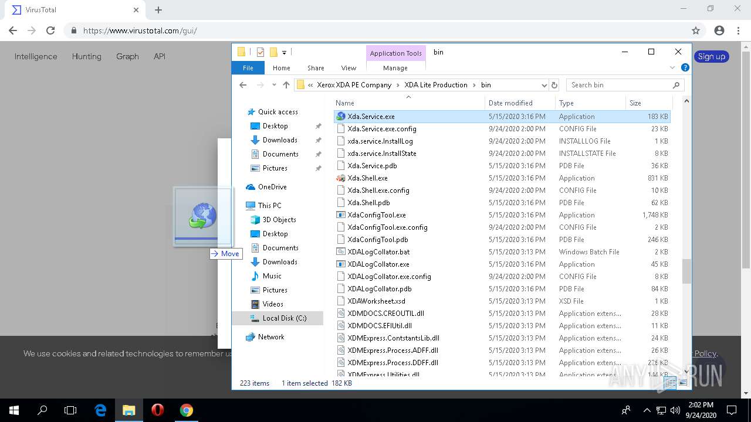Image resolution: width=751 pixels, height=422 pixels.
Task: Open VirusTotal Hunting menu item
Action: 87,56
